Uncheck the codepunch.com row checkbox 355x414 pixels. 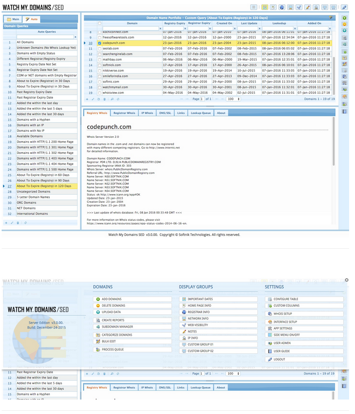[x=100, y=43]
